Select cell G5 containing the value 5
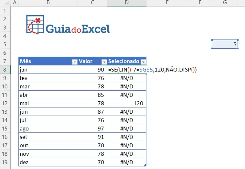 tap(225, 44)
